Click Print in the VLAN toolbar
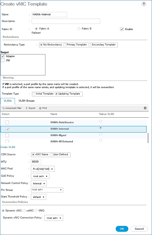 [43, 108]
